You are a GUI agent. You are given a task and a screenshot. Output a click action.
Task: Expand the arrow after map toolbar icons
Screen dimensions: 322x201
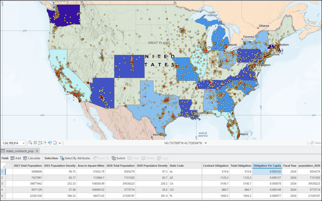[x=60, y=143]
